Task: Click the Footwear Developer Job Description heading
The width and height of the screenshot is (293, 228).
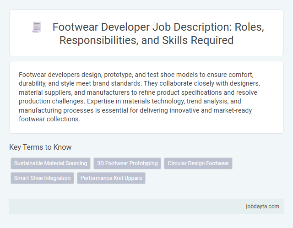Action: click(158, 33)
